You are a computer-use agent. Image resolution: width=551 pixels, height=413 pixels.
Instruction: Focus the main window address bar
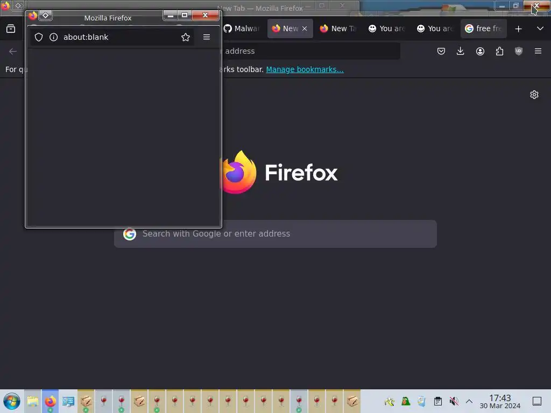coord(309,51)
